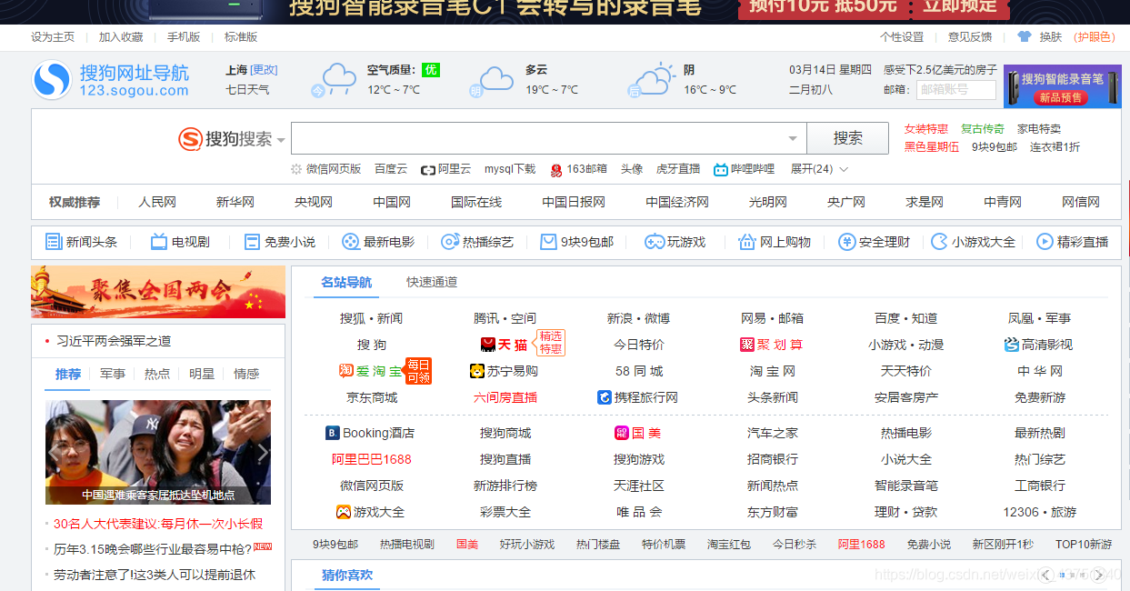This screenshot has width=1130, height=591.
Task: Click the 新闻头条 icon link
Action: pyautogui.click(x=82, y=242)
